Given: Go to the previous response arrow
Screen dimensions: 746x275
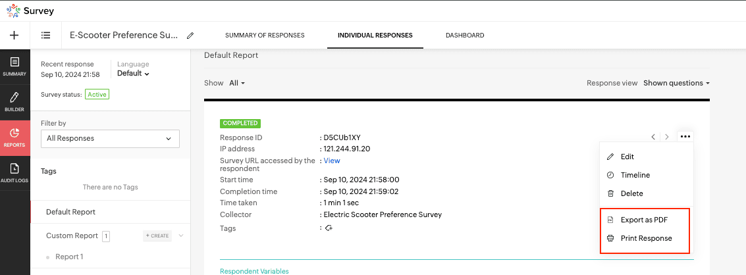Looking at the screenshot, I should point(653,137).
